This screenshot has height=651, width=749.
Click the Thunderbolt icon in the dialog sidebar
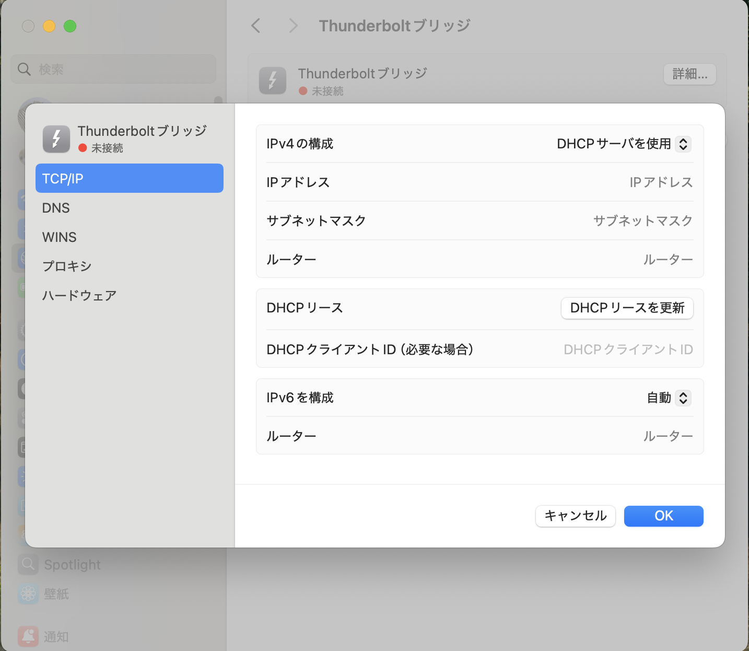click(56, 139)
